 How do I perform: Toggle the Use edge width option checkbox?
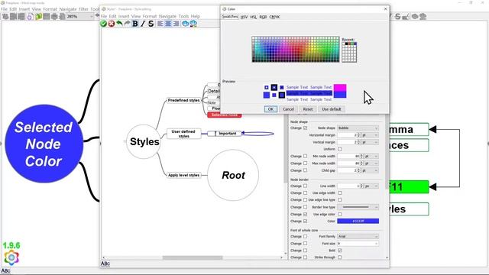[340, 193]
